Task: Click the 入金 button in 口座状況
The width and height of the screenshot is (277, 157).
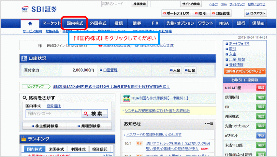Action: click(175, 70)
